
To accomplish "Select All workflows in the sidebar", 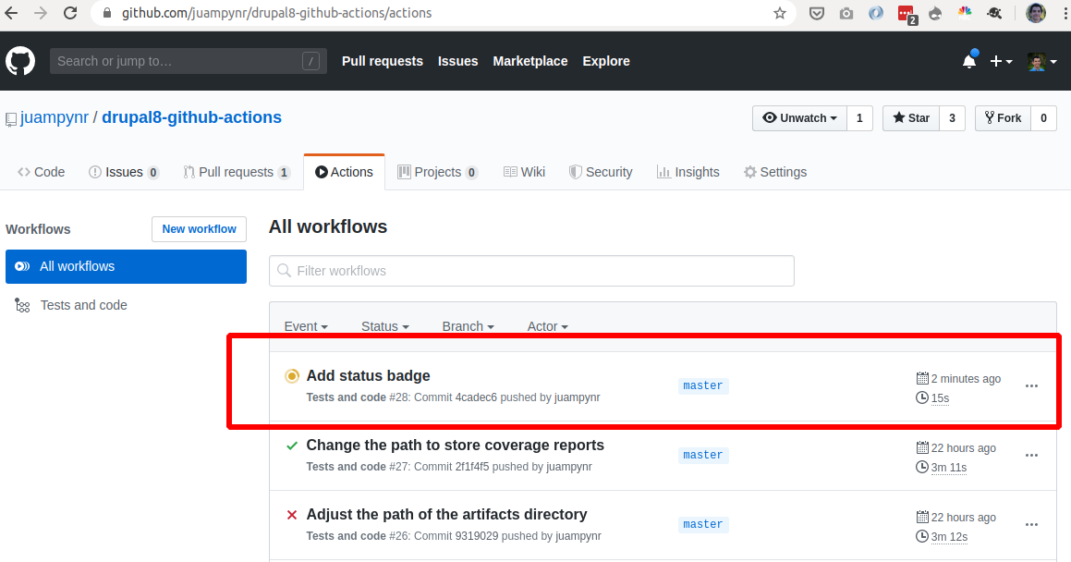I will pos(126,266).
